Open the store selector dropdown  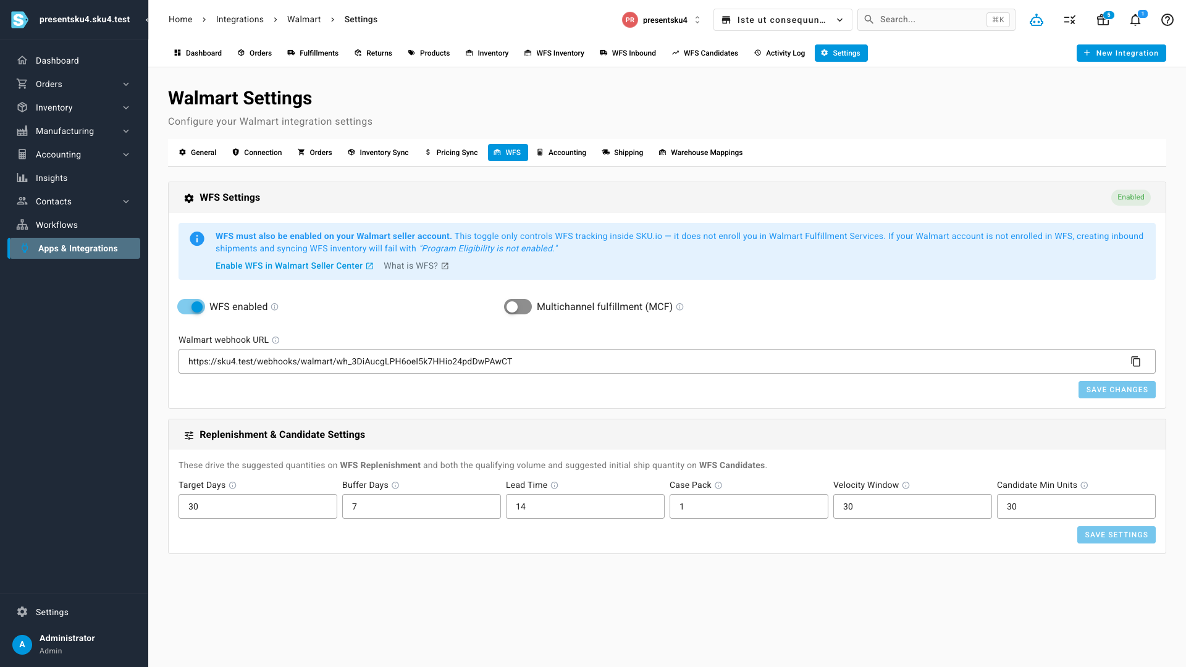click(783, 20)
